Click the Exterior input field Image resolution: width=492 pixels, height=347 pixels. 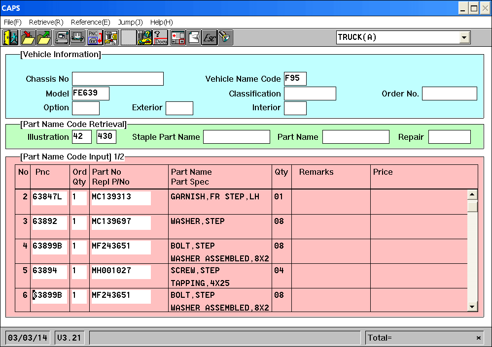point(179,108)
